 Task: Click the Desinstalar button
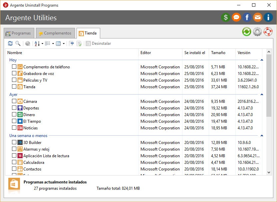[99, 43]
